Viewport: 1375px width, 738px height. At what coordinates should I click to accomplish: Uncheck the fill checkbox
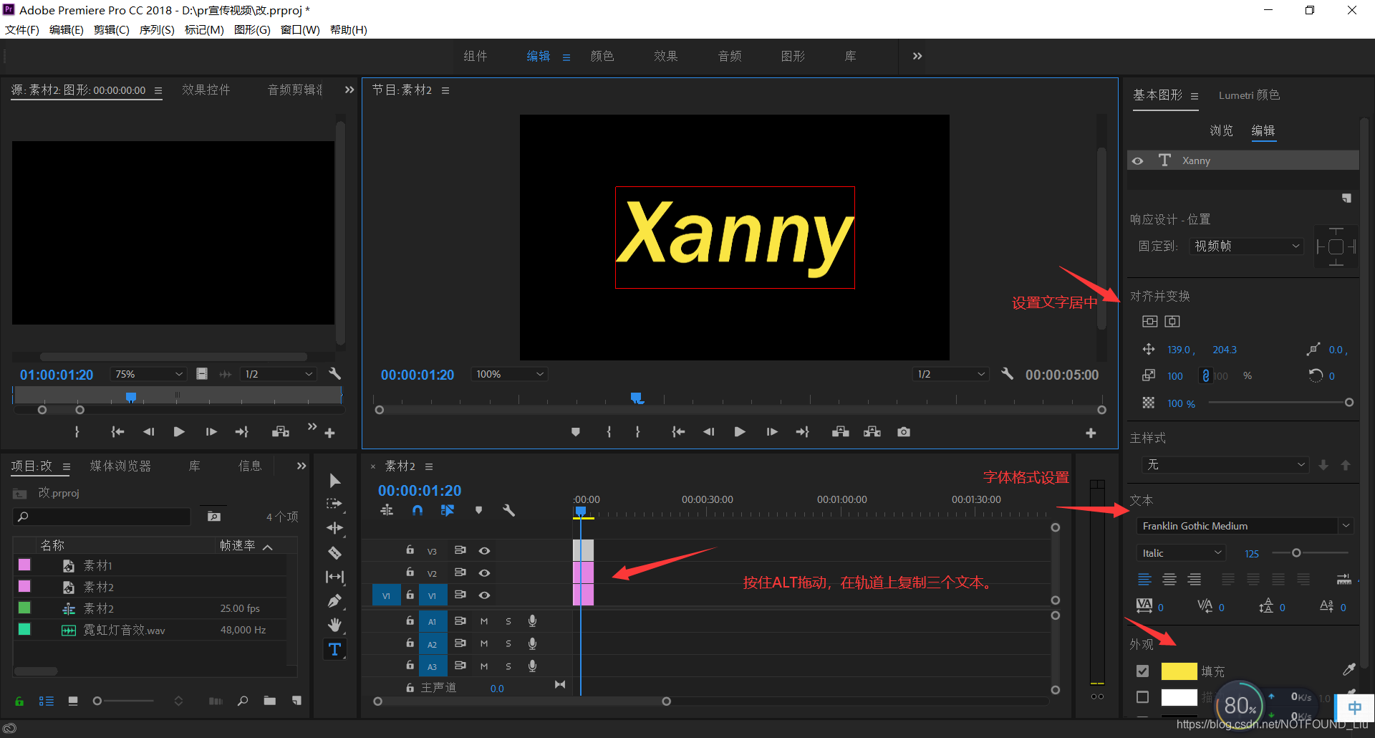pos(1143,671)
